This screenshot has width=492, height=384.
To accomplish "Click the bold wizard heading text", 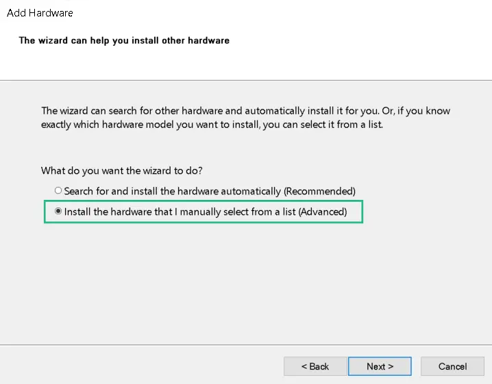I will click(x=124, y=40).
